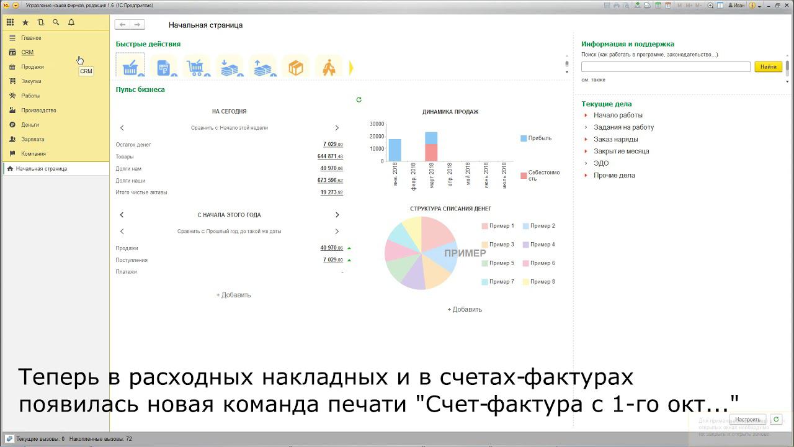Click the Настроить button
This screenshot has height=447, width=794.
point(747,420)
